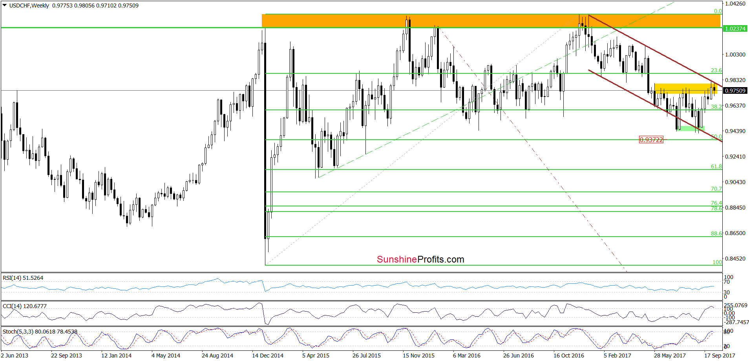749x361 pixels.
Task: Click the 0.86500 price axis label
Action: coord(735,233)
